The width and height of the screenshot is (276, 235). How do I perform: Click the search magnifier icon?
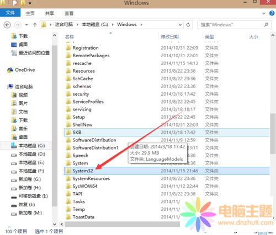[266, 25]
